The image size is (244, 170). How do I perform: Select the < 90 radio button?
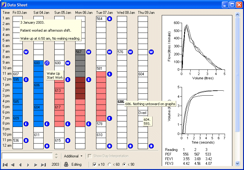point(124,164)
